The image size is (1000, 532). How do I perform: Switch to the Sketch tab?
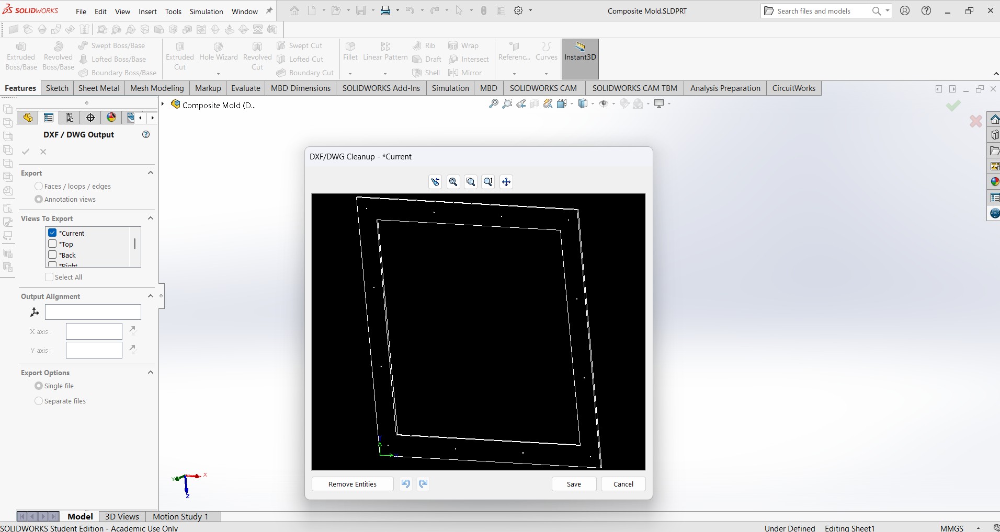coord(57,88)
